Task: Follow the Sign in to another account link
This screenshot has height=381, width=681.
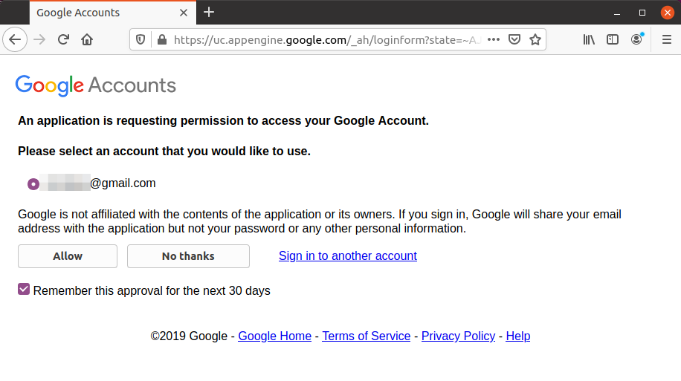Action: click(348, 255)
